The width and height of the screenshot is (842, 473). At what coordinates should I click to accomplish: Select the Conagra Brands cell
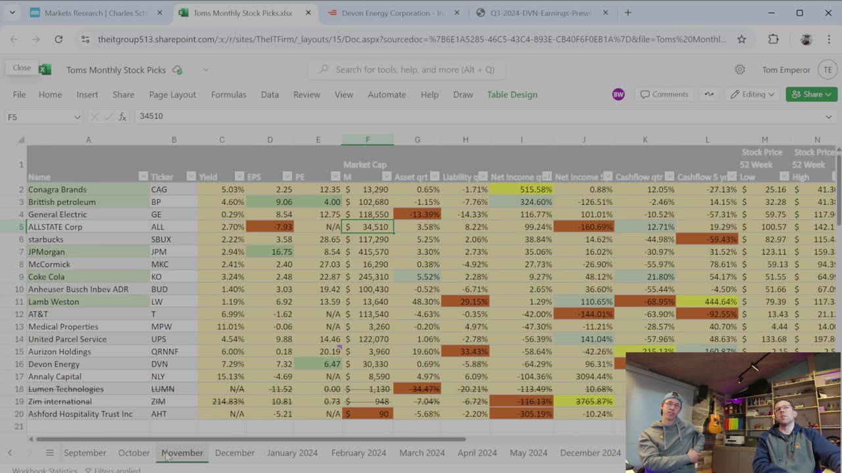tap(88, 189)
